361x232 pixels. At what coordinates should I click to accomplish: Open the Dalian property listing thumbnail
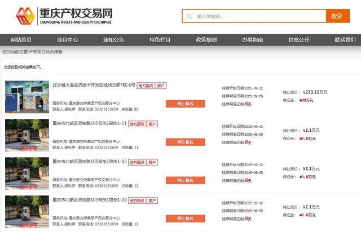(27, 96)
